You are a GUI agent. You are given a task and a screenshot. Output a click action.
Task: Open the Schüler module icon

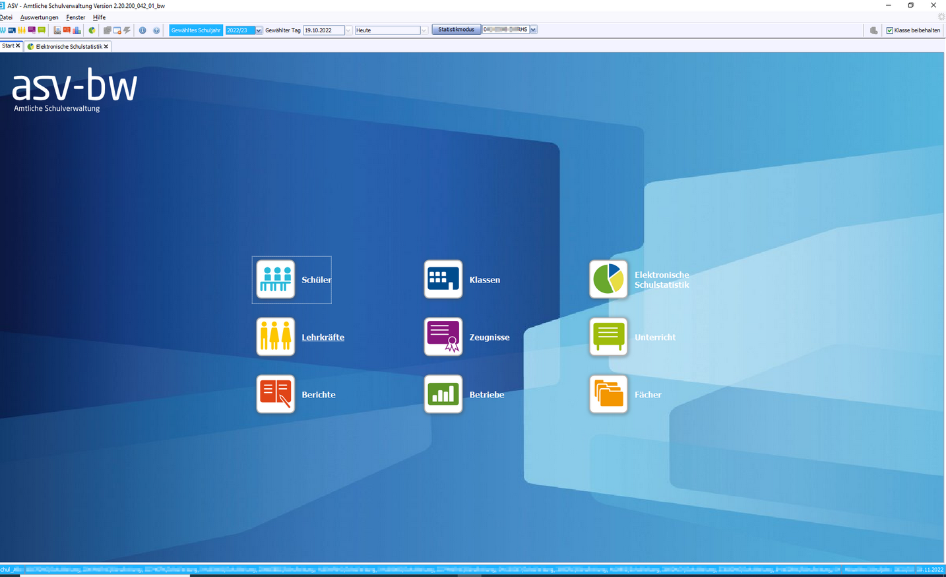tap(275, 279)
